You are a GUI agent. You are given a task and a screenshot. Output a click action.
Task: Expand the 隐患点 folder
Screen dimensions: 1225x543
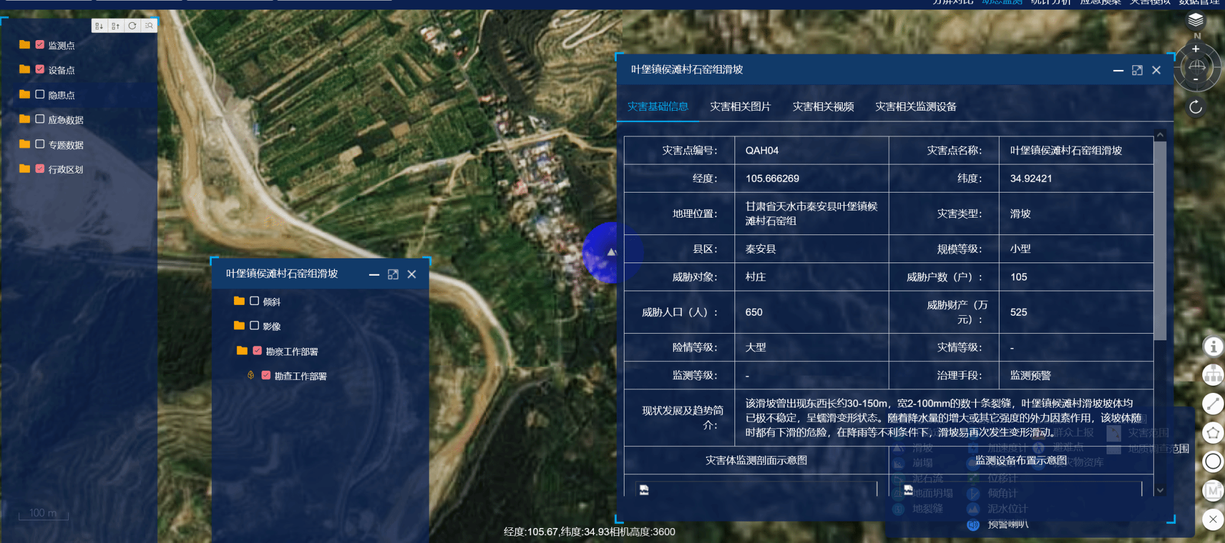[x=25, y=94]
